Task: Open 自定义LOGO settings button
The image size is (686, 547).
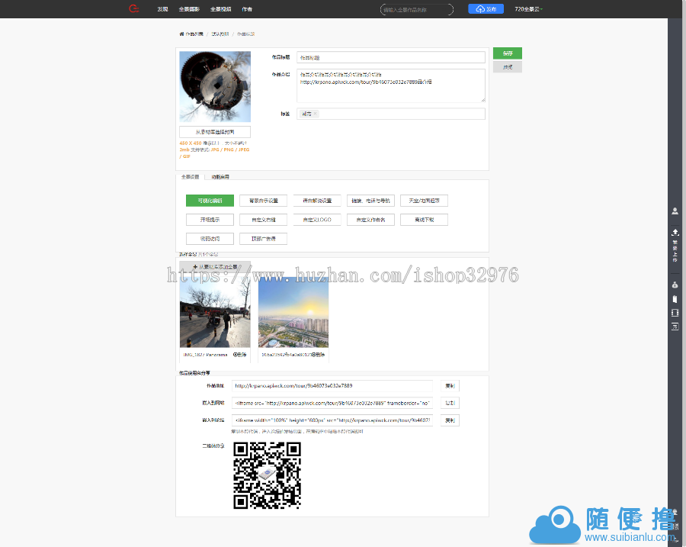Action: [317, 220]
